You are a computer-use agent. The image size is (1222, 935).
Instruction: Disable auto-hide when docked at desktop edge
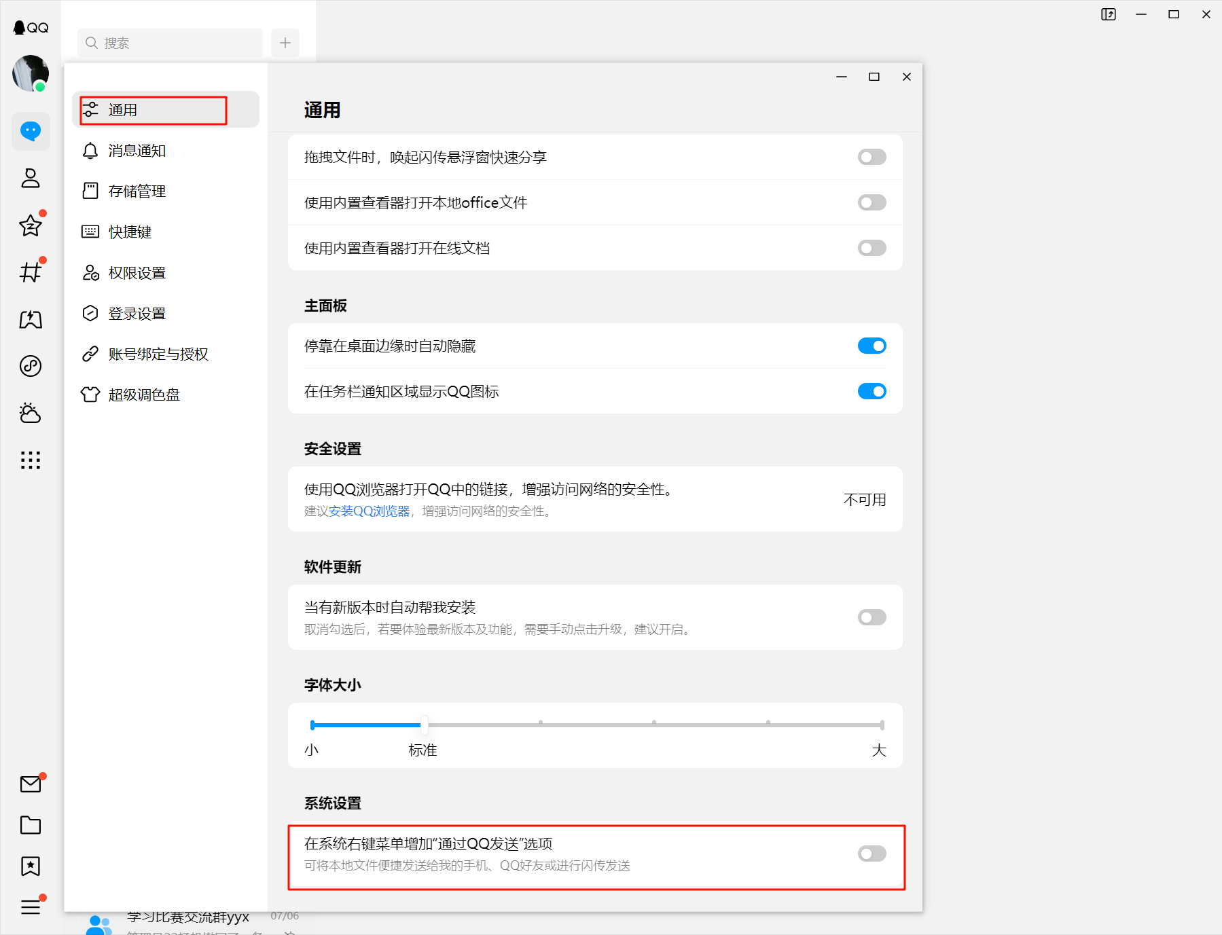(x=871, y=346)
